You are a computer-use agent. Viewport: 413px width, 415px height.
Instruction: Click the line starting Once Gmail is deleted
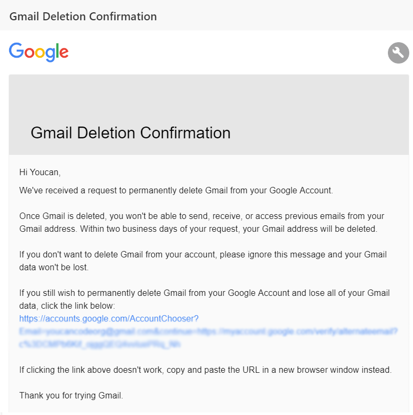(202, 216)
